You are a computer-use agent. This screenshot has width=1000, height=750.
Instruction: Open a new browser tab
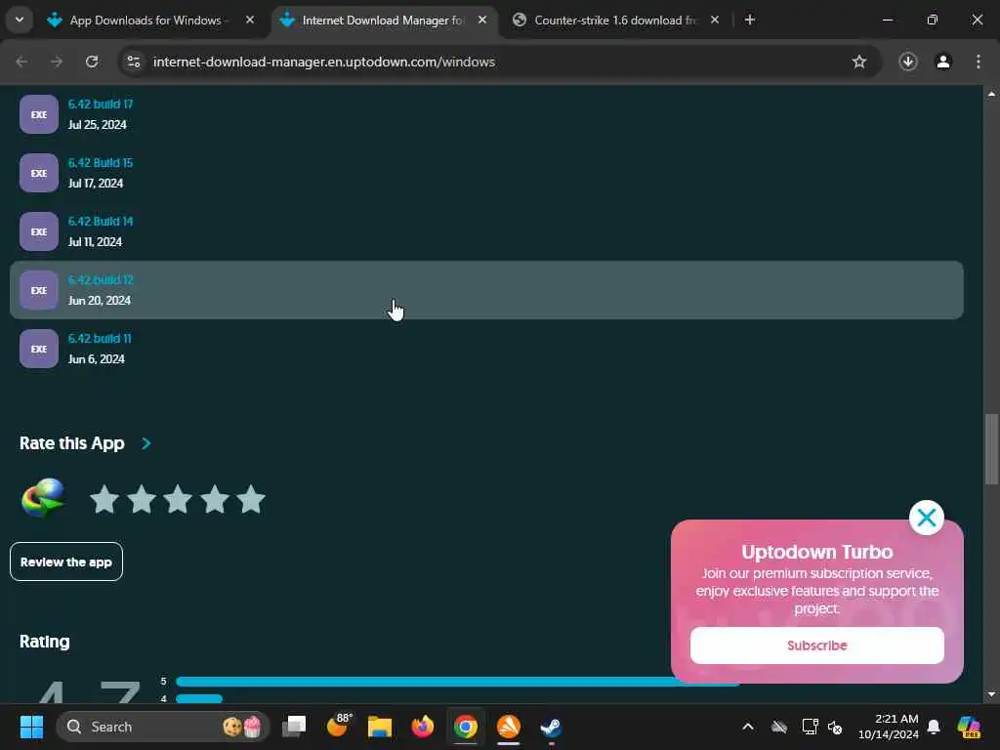point(750,21)
